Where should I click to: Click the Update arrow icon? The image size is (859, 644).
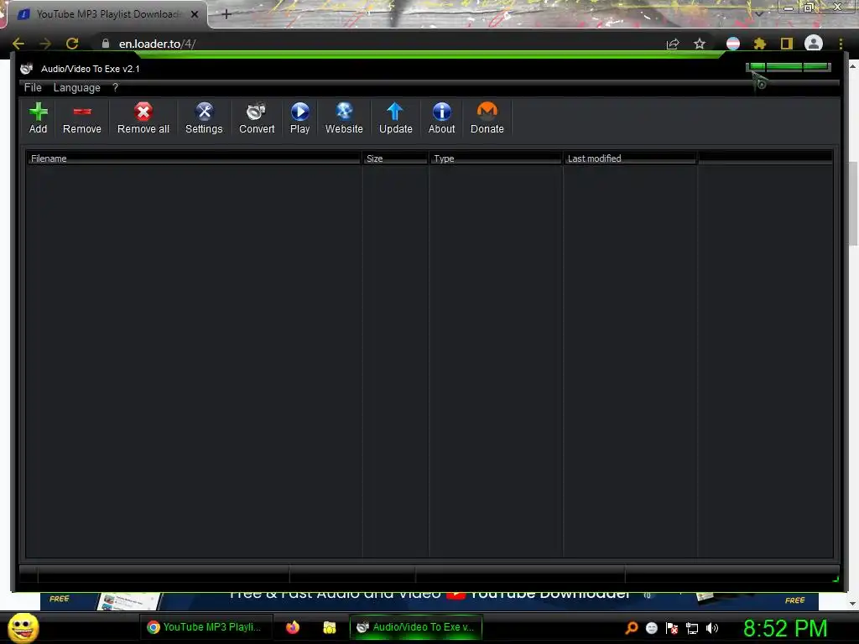[x=395, y=112]
